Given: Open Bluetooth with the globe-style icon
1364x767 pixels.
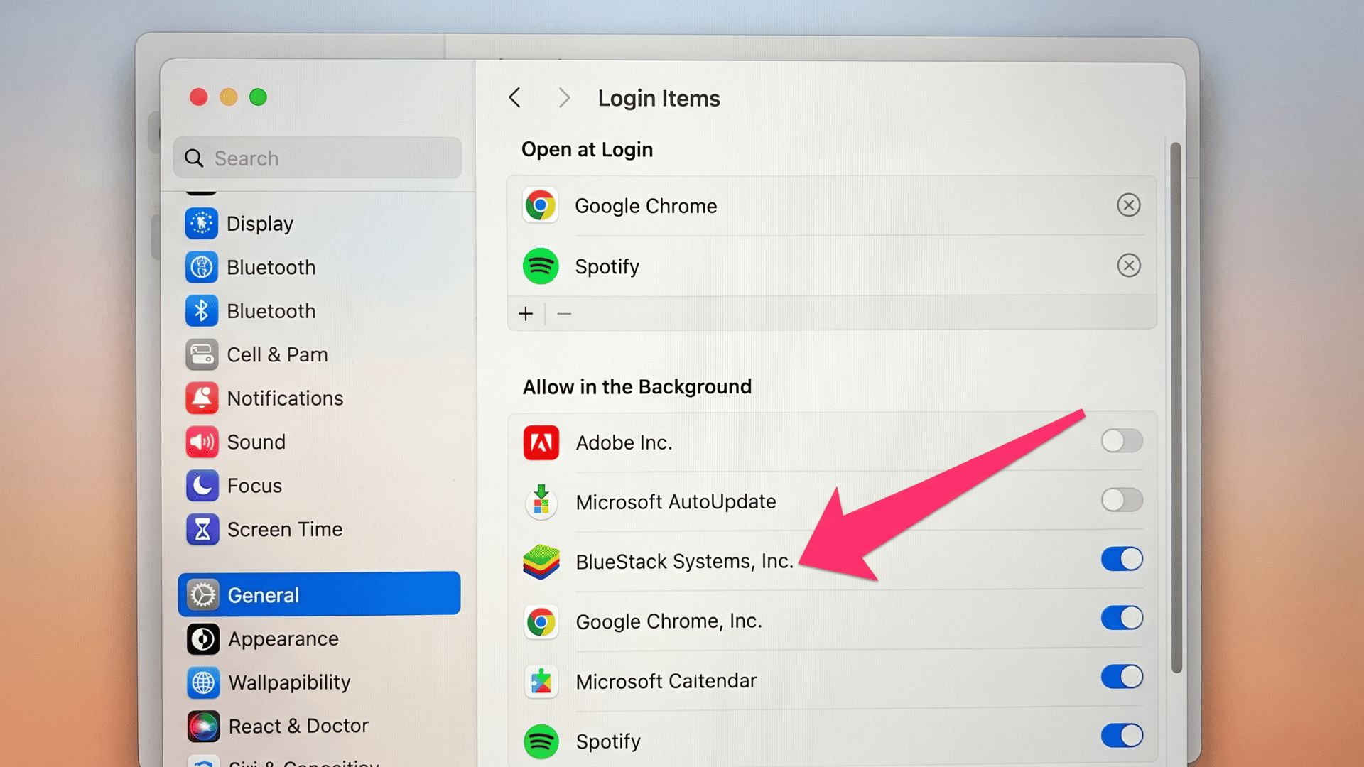Looking at the screenshot, I should coord(202,268).
